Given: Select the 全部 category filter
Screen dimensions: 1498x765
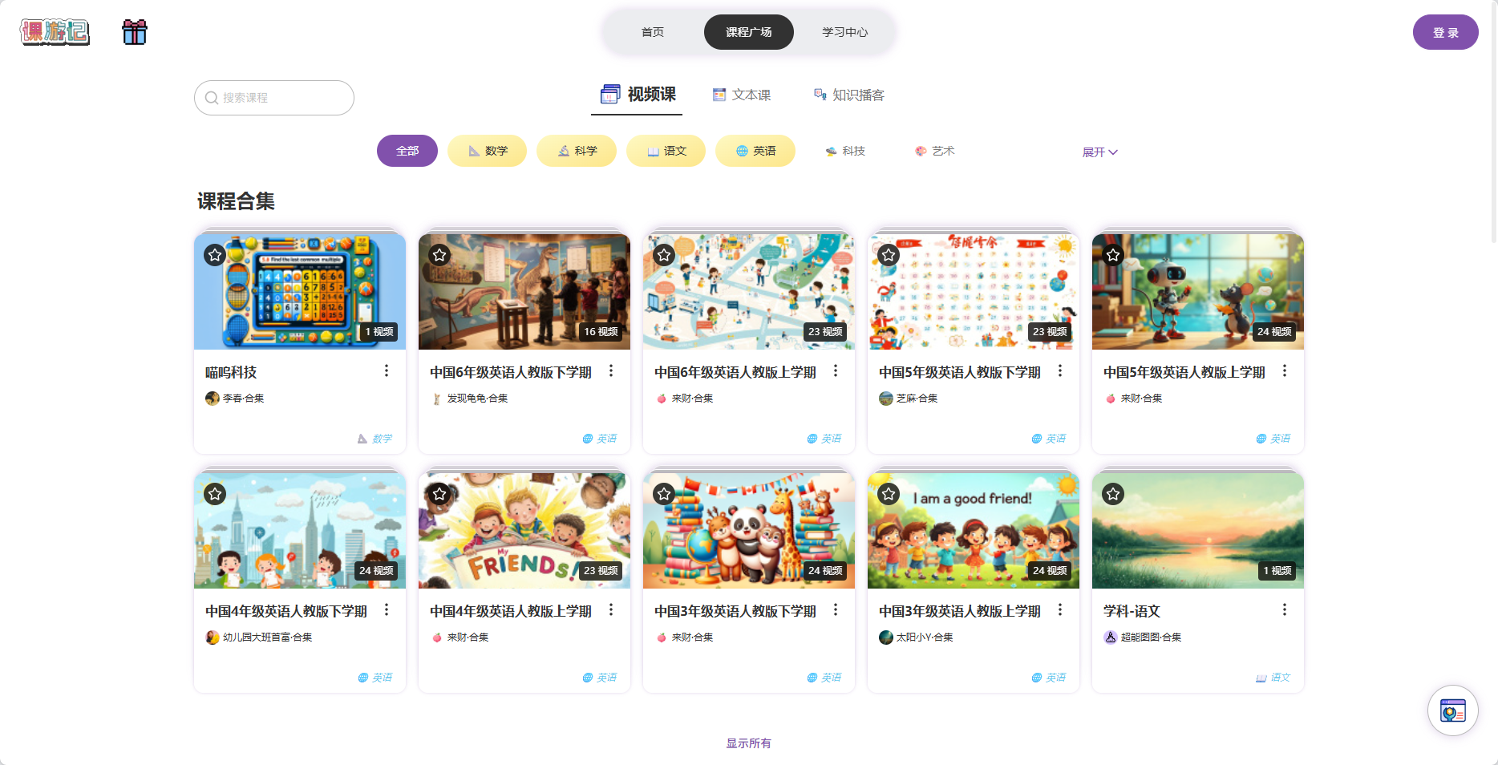Looking at the screenshot, I should click(407, 151).
